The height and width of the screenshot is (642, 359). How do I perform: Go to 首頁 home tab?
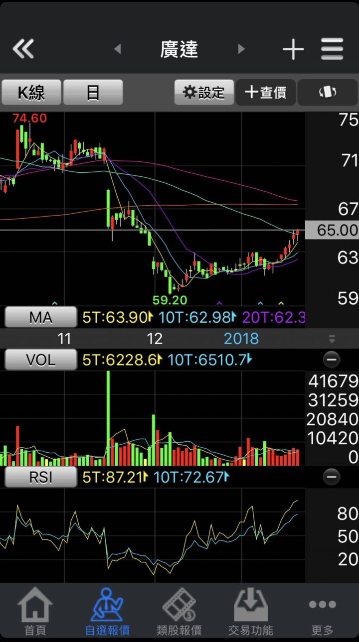click(35, 612)
